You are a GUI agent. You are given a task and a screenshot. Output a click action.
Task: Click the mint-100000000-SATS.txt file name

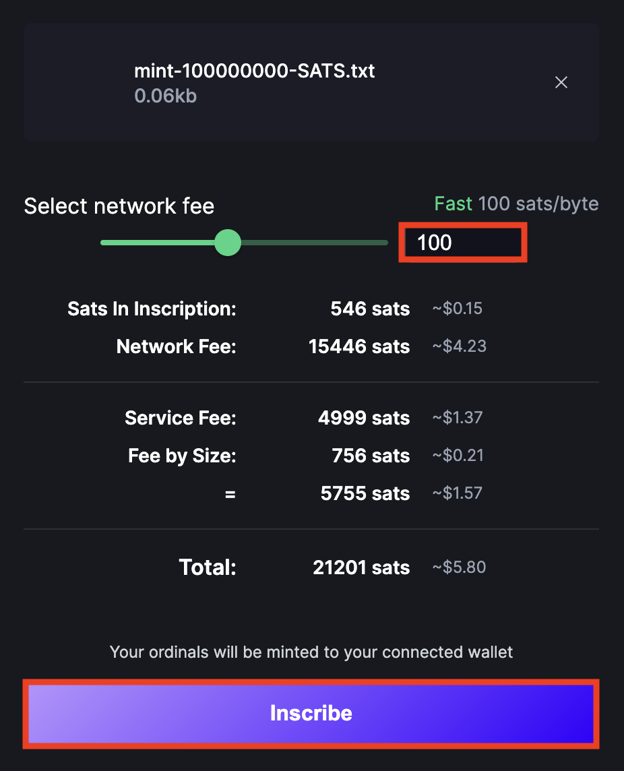pyautogui.click(x=254, y=71)
